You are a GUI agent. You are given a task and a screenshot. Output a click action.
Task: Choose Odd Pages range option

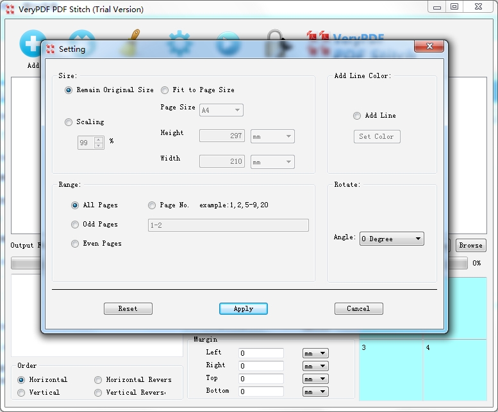click(75, 225)
